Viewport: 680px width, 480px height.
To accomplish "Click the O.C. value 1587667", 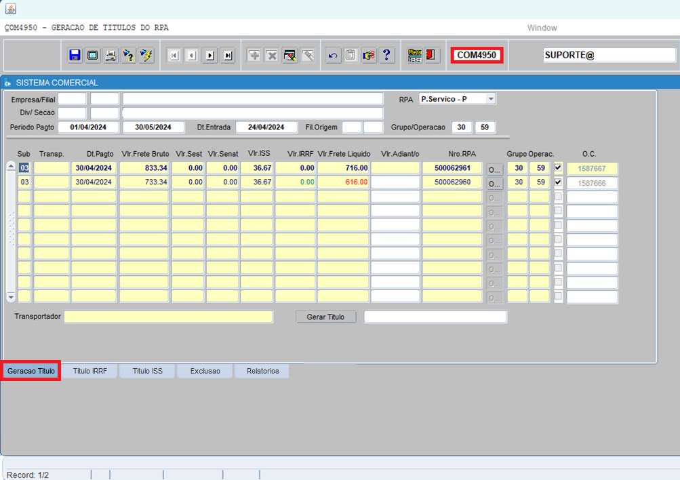I will (592, 169).
